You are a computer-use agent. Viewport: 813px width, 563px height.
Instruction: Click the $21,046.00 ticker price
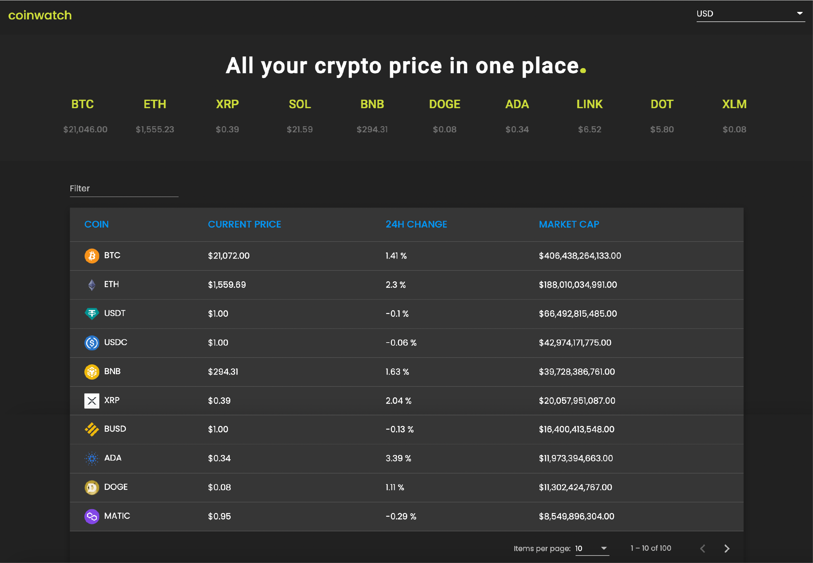85,130
